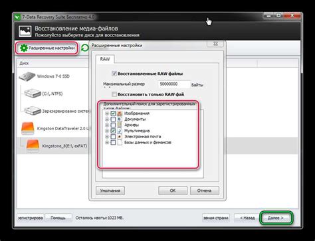Uncheck the Изображения file type checkbox
The height and width of the screenshot is (241, 315).
[x=113, y=114]
